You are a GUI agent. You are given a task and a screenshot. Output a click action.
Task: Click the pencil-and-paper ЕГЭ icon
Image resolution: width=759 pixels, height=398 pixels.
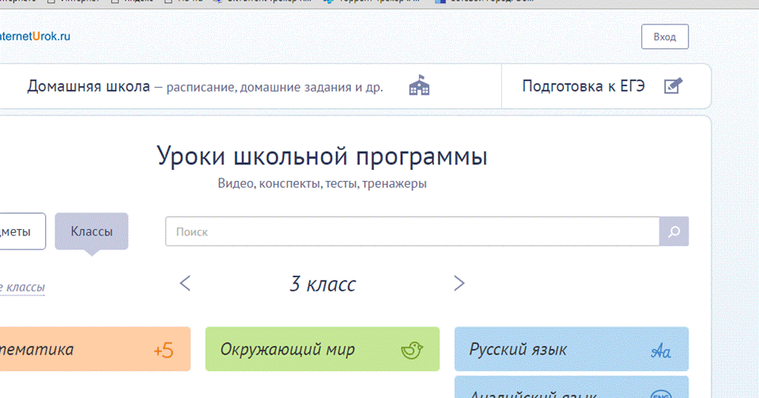[x=673, y=85]
